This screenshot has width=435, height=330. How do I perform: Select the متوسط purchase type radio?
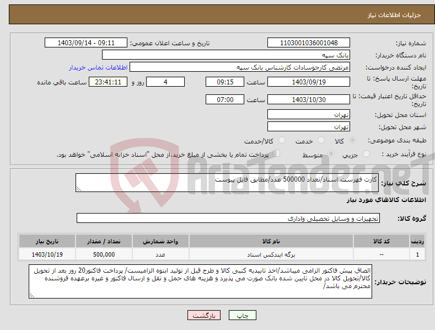tap(331, 153)
